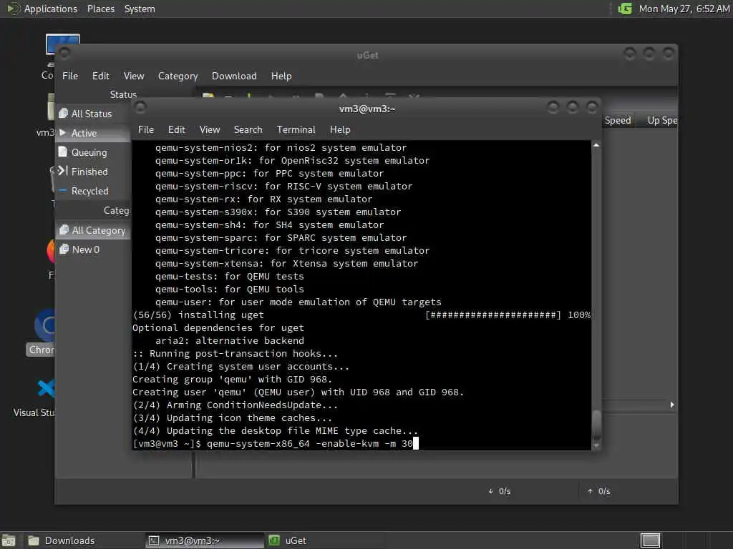Open uGet Download menu
The image size is (733, 549).
[234, 76]
